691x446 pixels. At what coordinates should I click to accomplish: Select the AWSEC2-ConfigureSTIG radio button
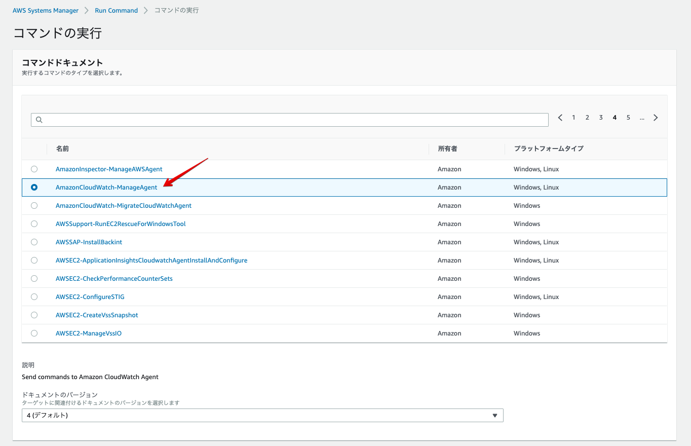click(x=34, y=296)
